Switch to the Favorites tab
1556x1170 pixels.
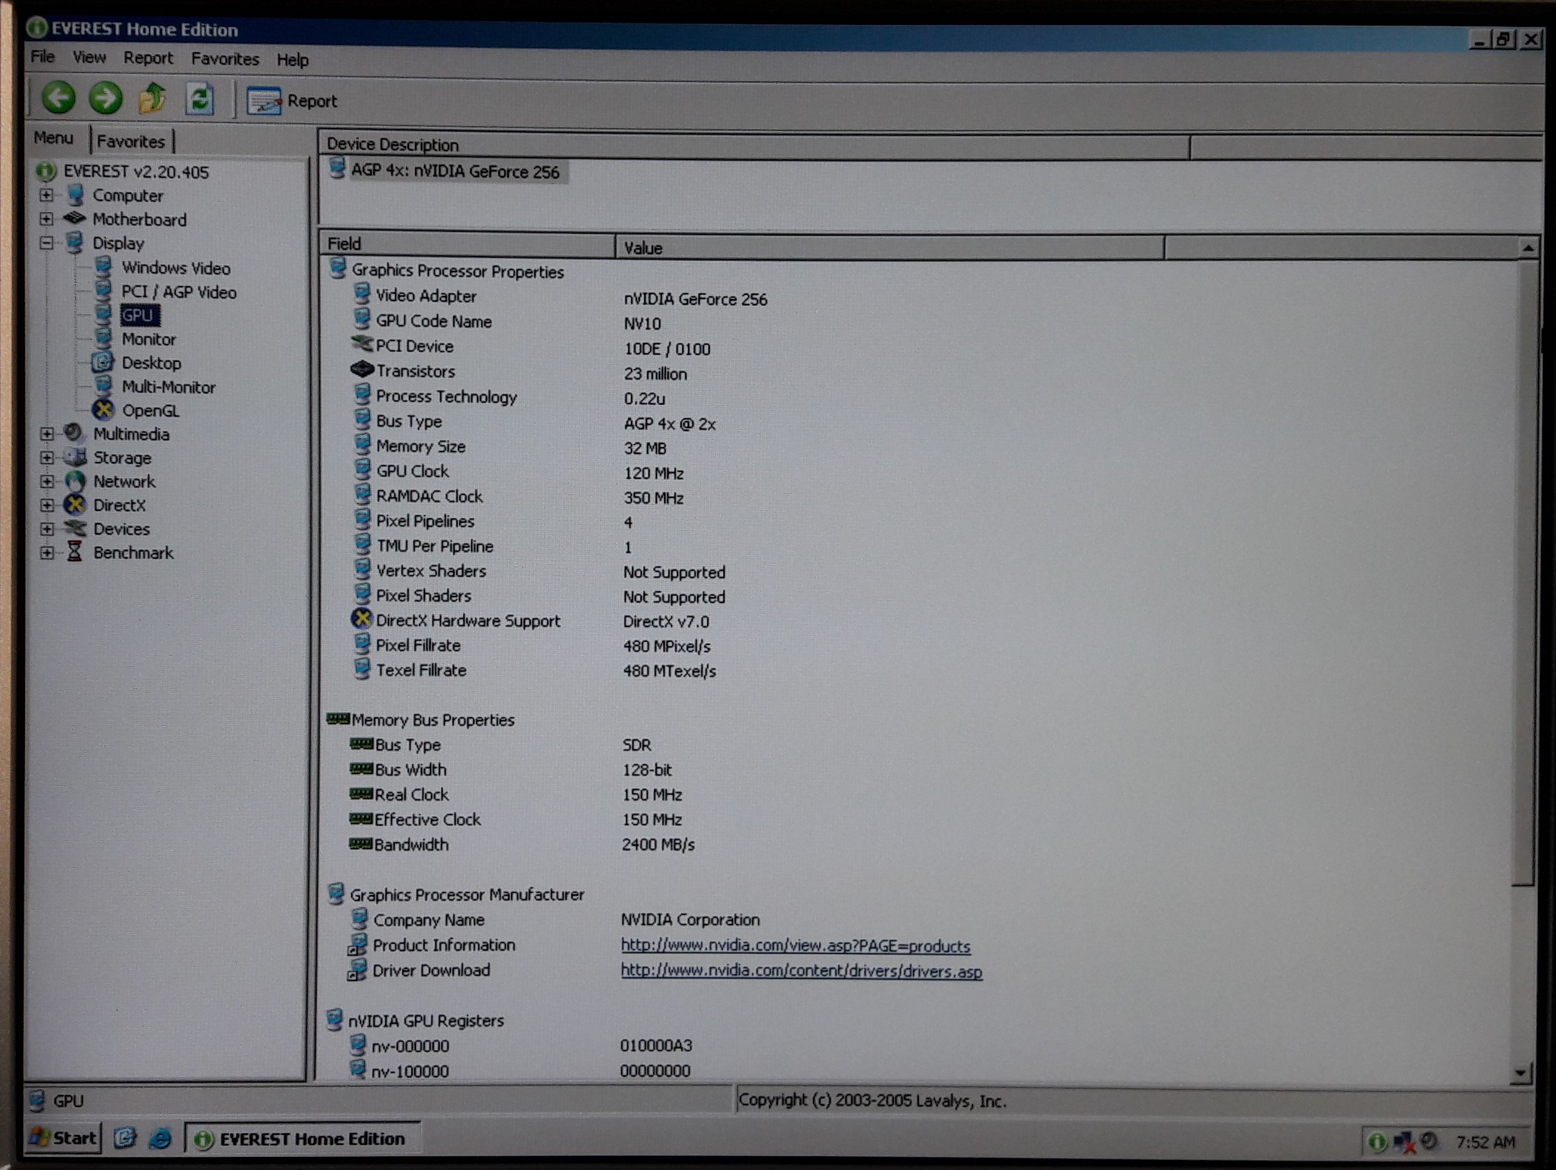[x=131, y=142]
